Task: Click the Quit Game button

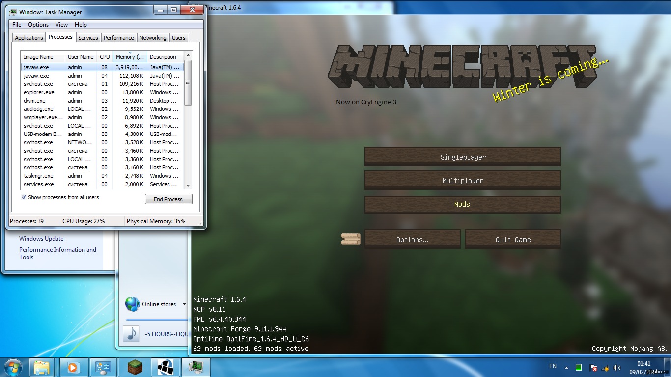Action: (x=513, y=240)
